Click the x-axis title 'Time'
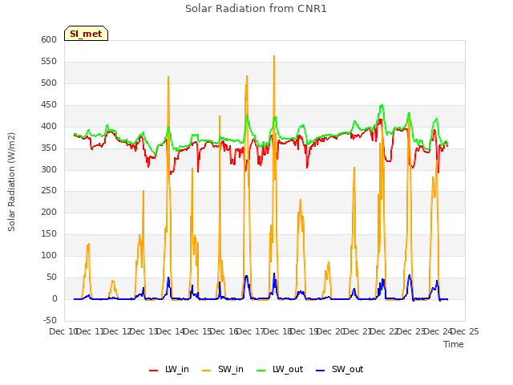Screen dimensions: 513x385 tap(454, 344)
